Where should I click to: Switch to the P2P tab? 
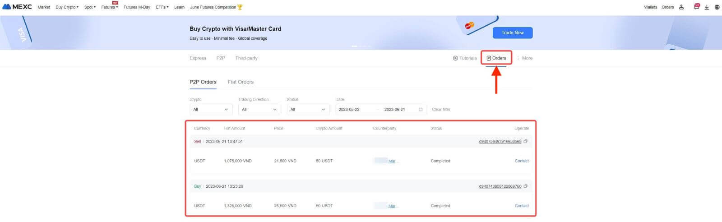click(x=221, y=58)
